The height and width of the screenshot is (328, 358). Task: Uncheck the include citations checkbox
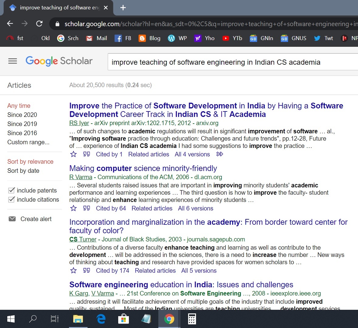[12, 200]
